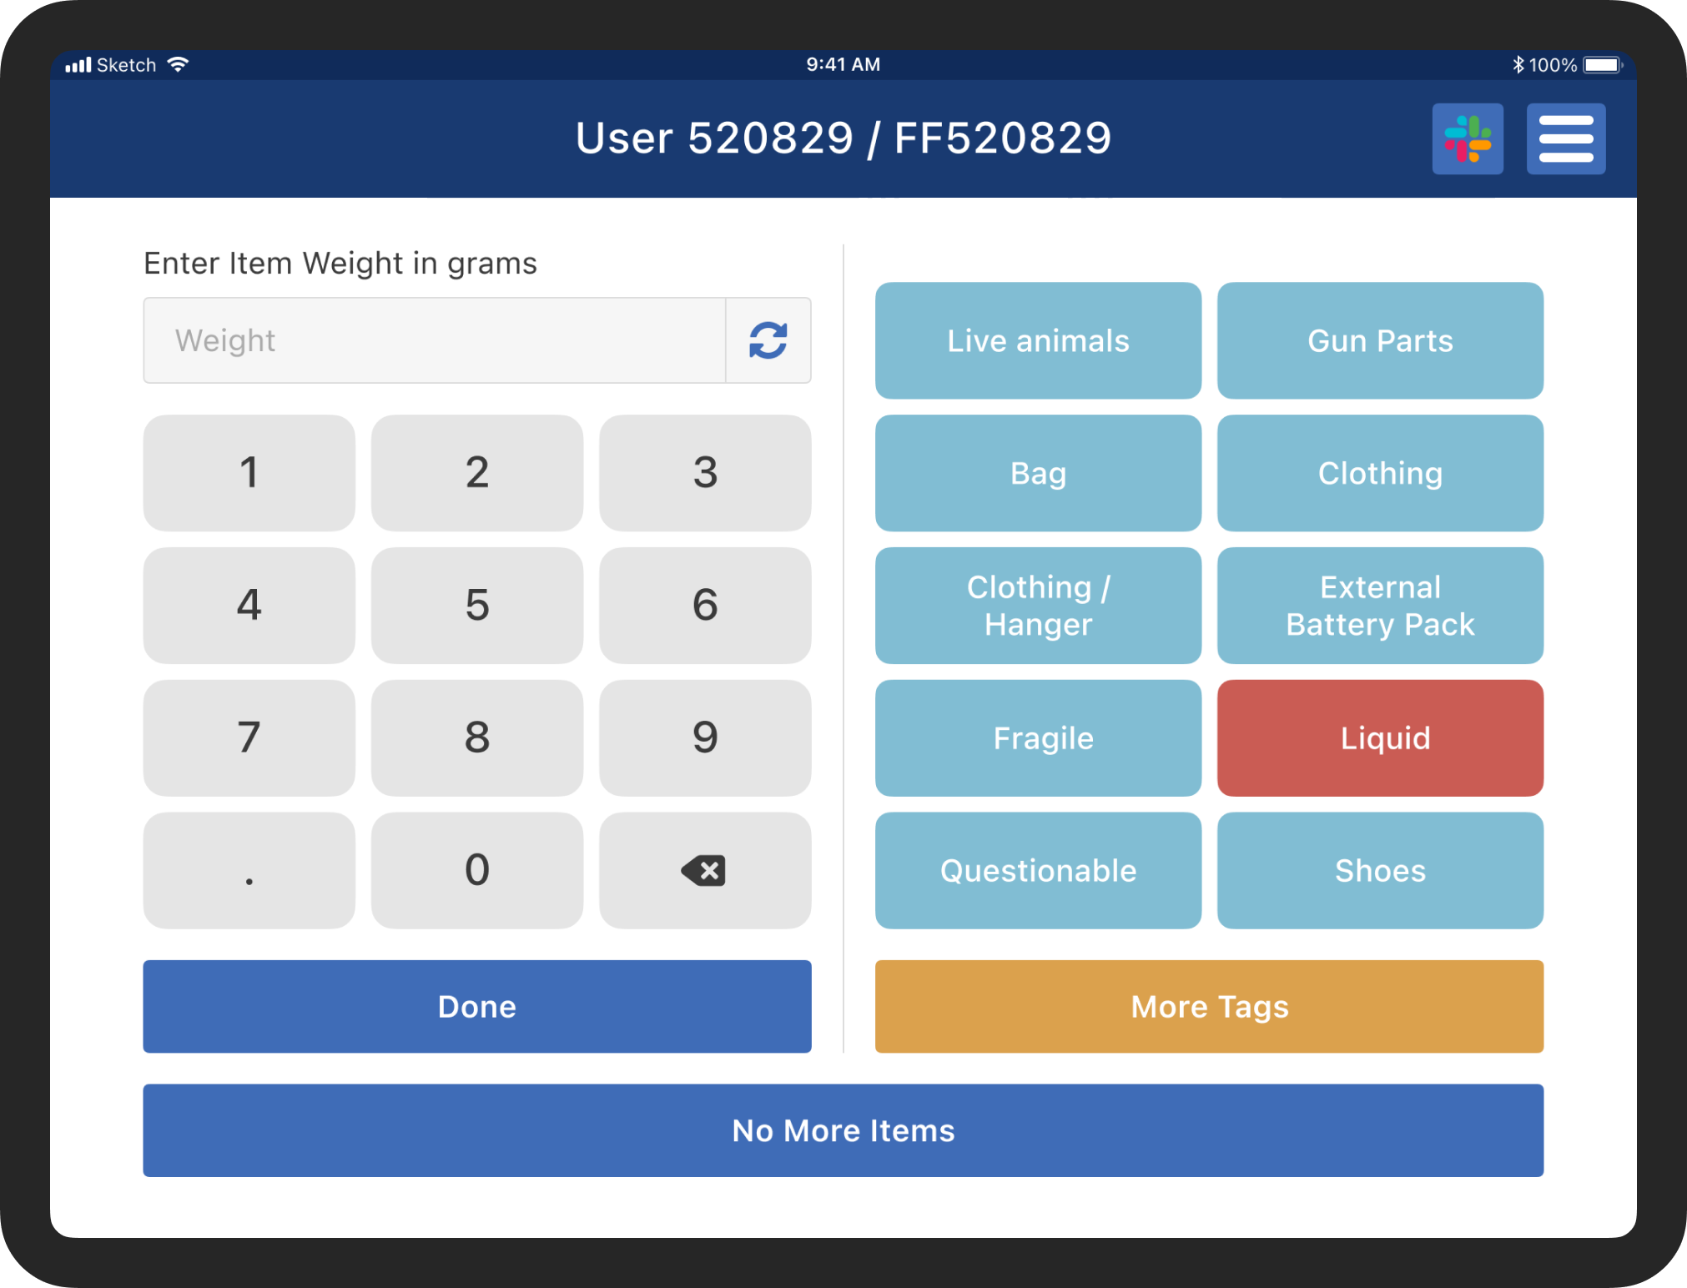Open the hamburger menu
The height and width of the screenshot is (1288, 1687).
point(1565,138)
